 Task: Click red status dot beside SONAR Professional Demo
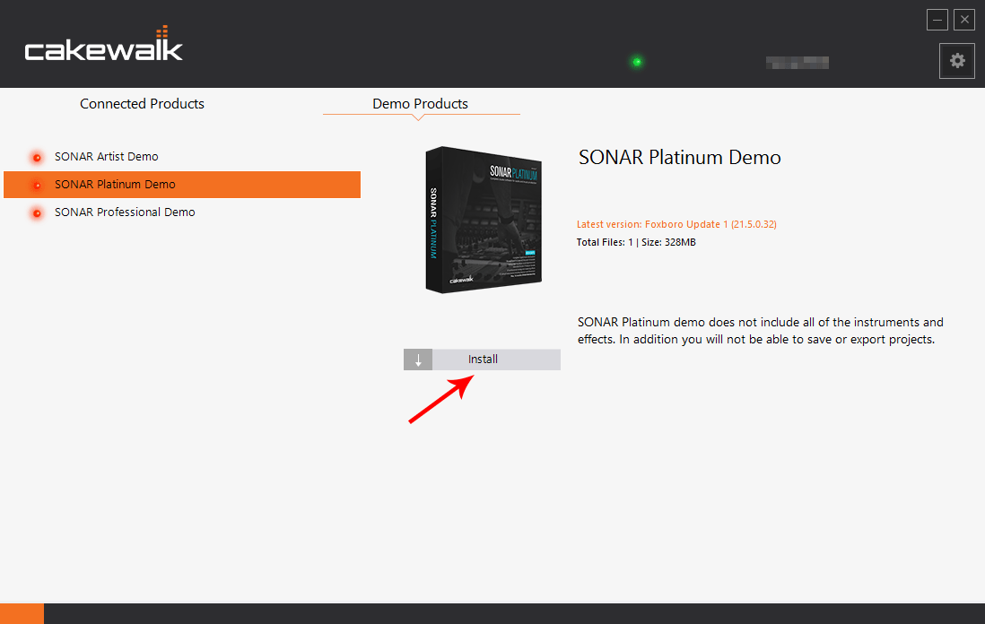point(37,213)
